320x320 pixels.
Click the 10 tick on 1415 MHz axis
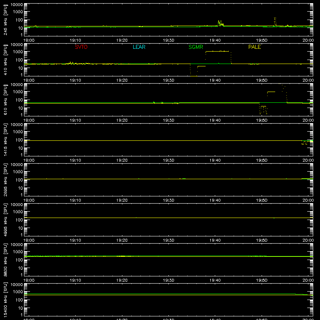pos(20,148)
